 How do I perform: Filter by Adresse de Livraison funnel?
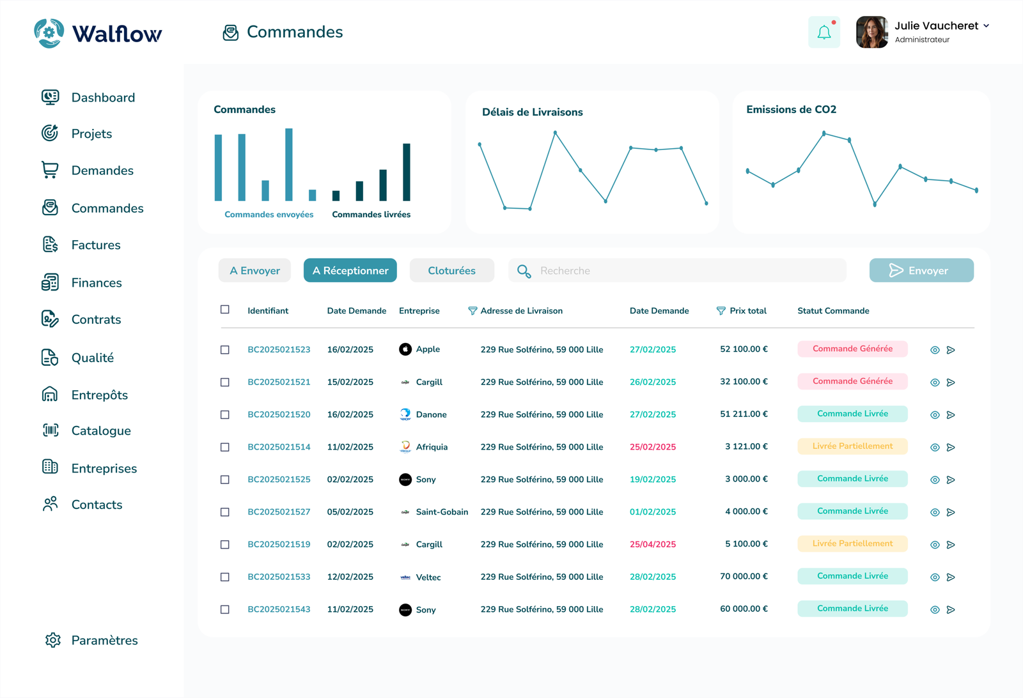coord(472,311)
